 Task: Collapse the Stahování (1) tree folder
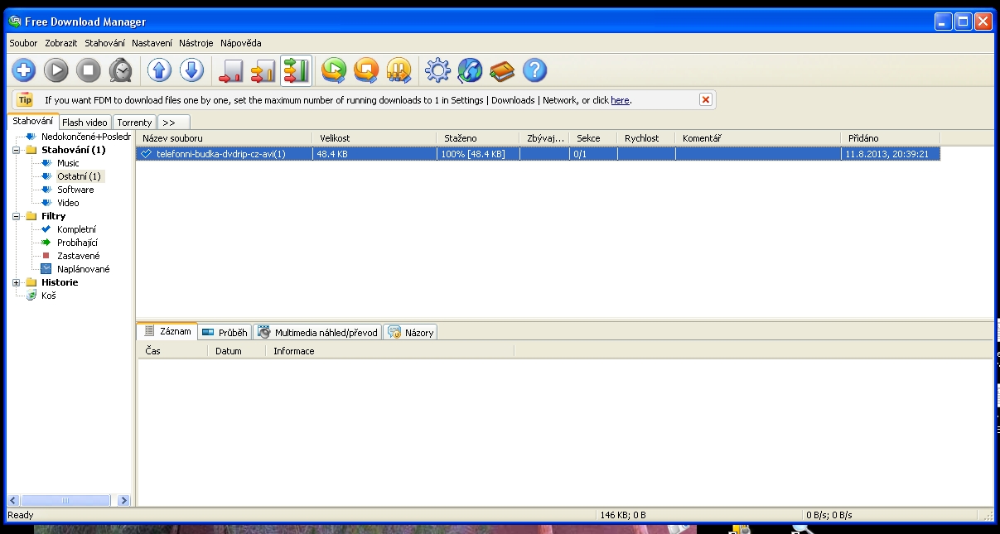click(x=17, y=150)
